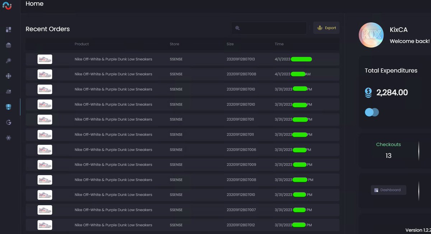Click product name in the 232011F12807009 row
The image size is (431, 234).
point(113,165)
